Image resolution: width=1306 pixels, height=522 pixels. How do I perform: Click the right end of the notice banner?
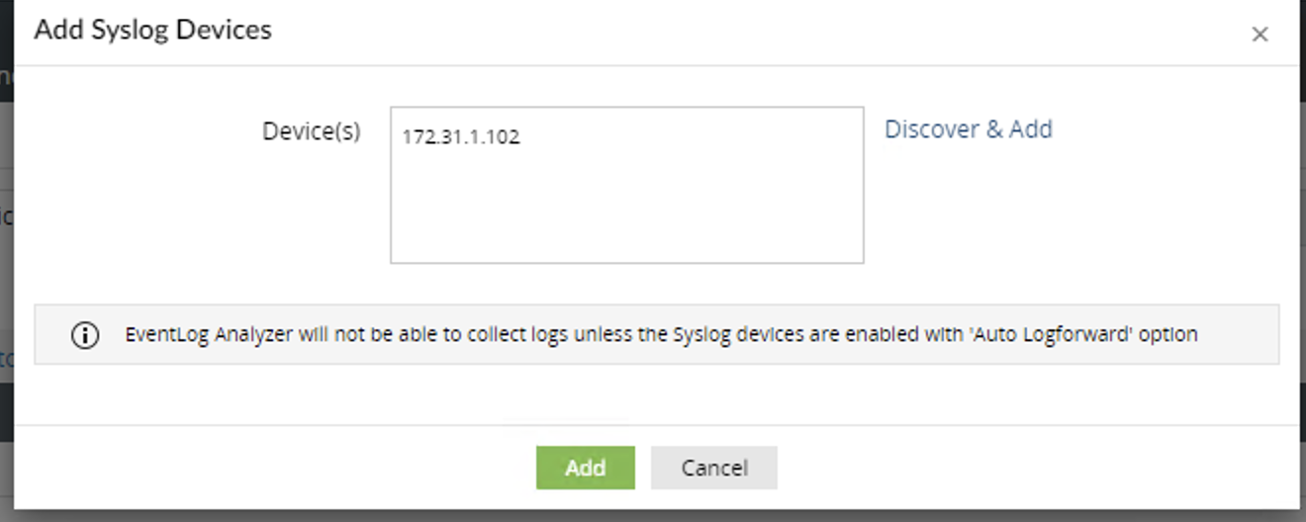coord(1247,334)
